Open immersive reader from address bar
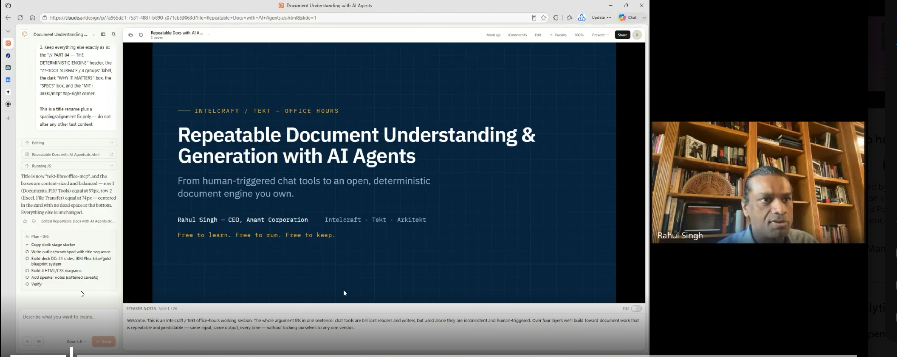The image size is (897, 357). (x=534, y=17)
